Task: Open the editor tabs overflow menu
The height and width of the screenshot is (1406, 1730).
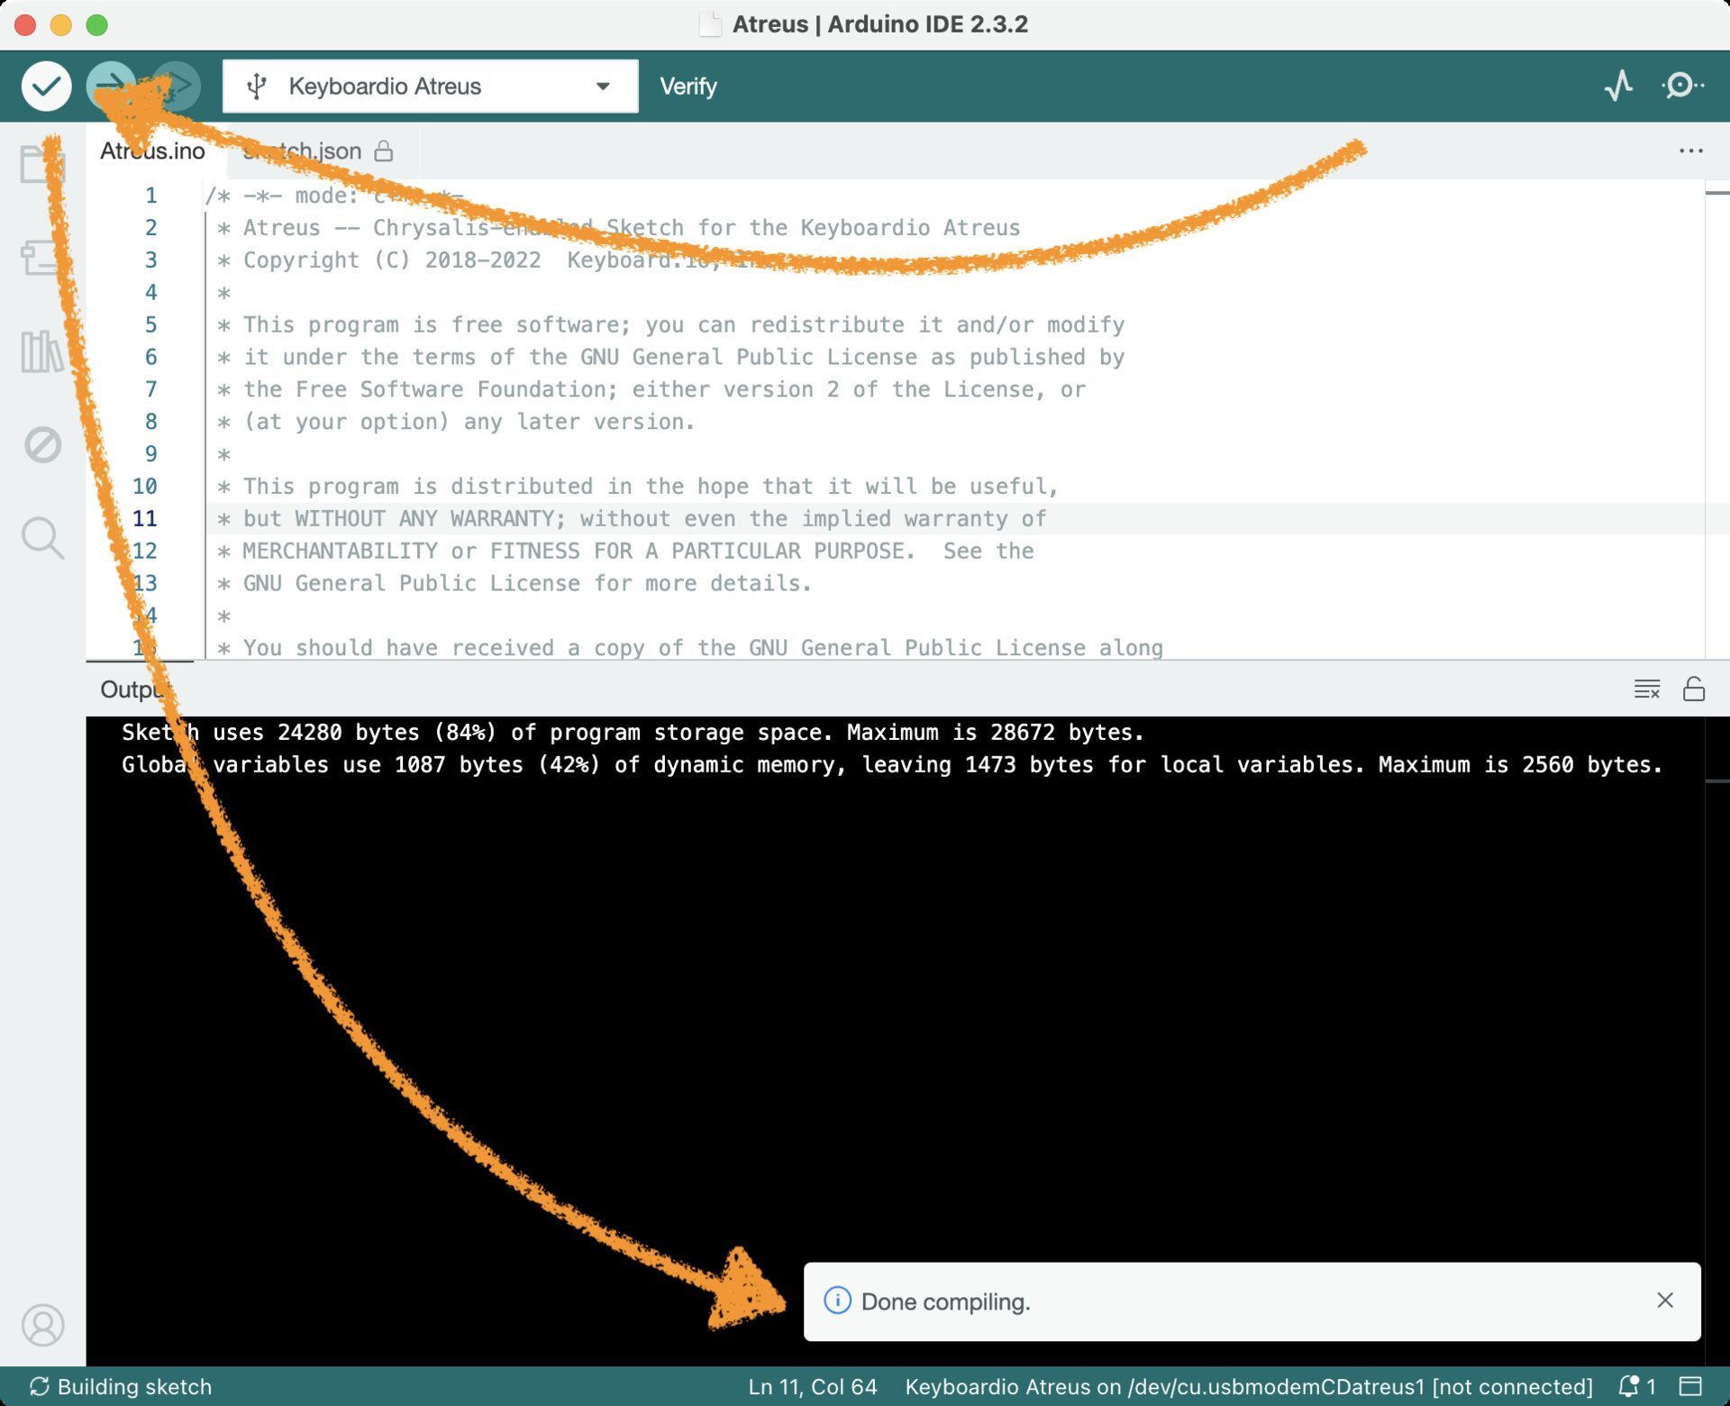Action: coord(1691,151)
